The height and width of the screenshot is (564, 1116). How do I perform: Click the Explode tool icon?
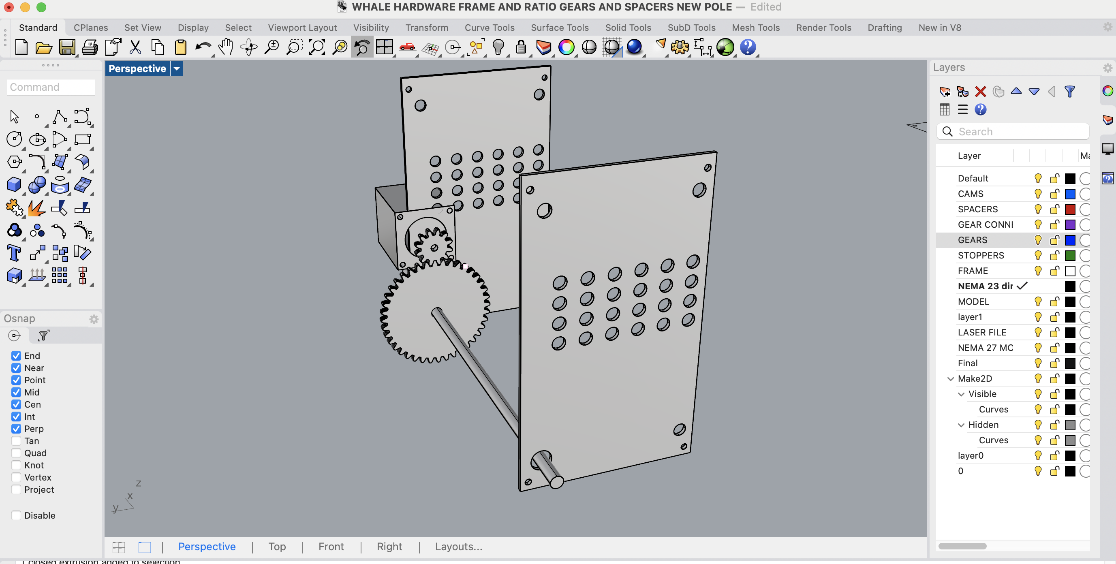[37, 207]
